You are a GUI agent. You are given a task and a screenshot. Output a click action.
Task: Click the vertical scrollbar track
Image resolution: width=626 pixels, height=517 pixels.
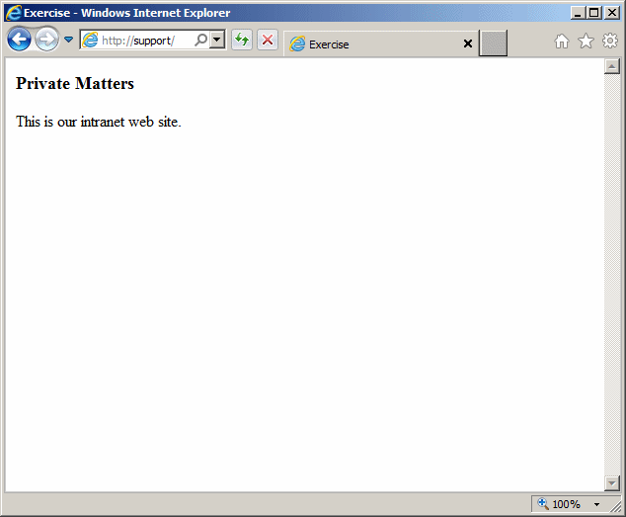[x=611, y=275]
